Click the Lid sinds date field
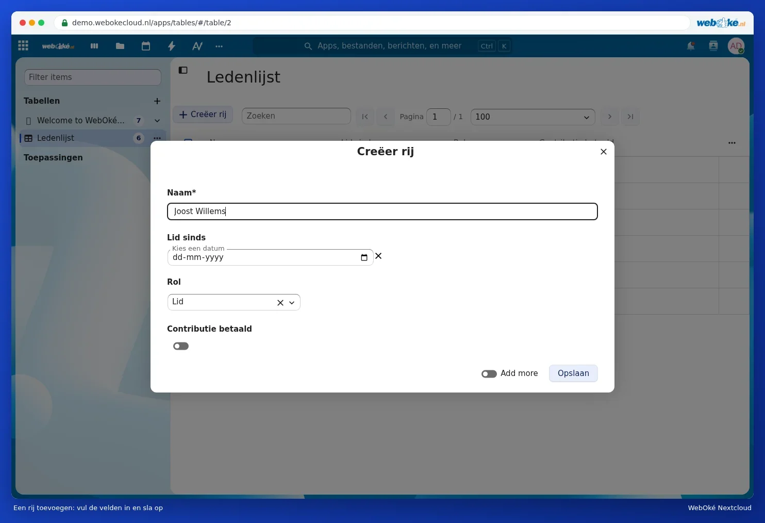 pos(270,257)
